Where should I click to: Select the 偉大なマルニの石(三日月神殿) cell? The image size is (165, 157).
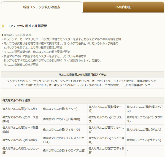(x=64, y=119)
